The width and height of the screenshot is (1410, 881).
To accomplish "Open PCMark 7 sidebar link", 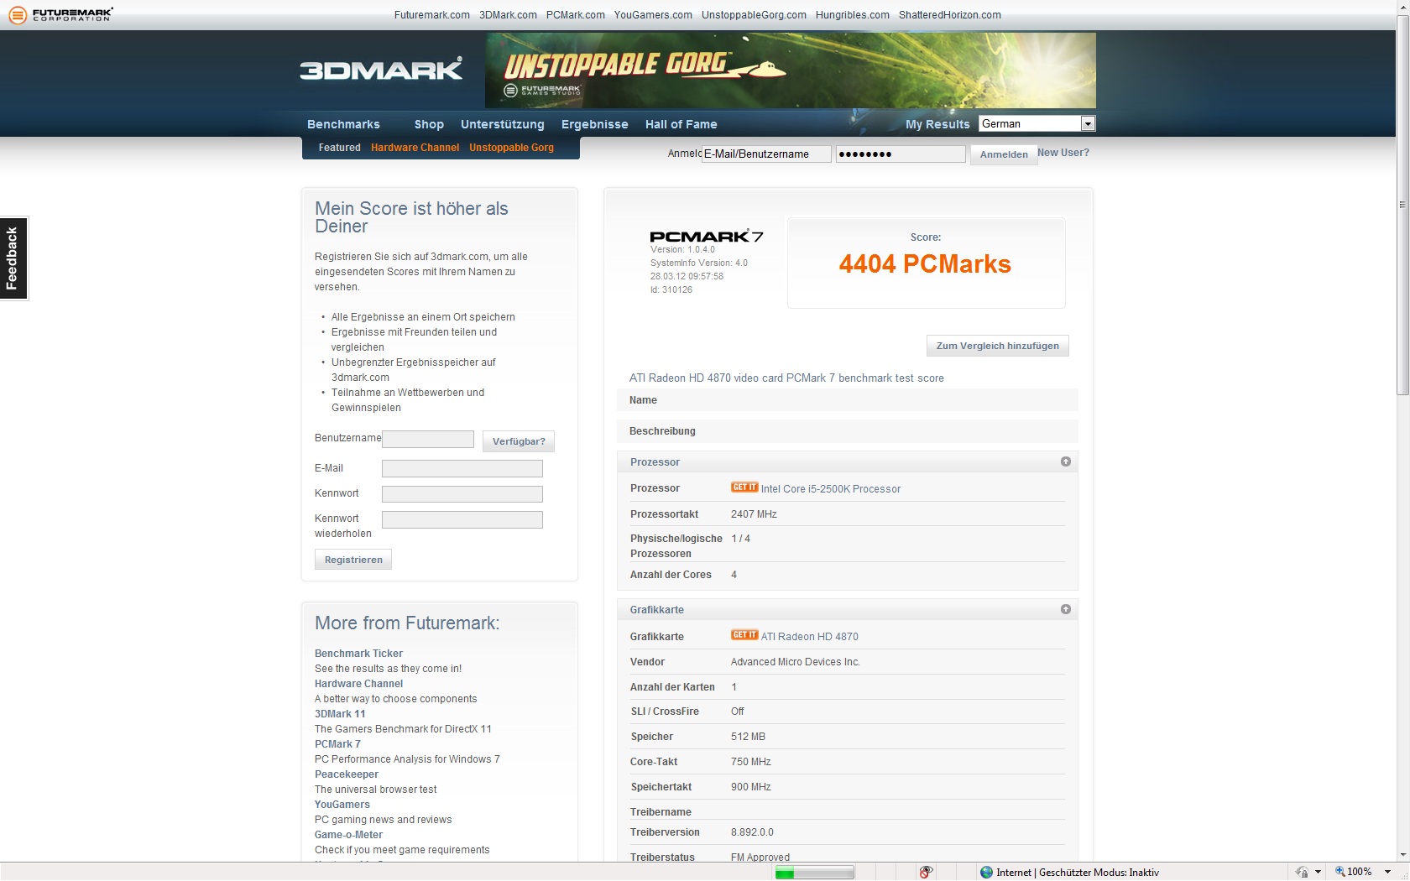I will (x=337, y=744).
